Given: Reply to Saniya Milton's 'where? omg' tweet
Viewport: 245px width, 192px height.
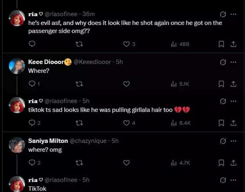Looking at the screenshot, I should tap(32, 163).
